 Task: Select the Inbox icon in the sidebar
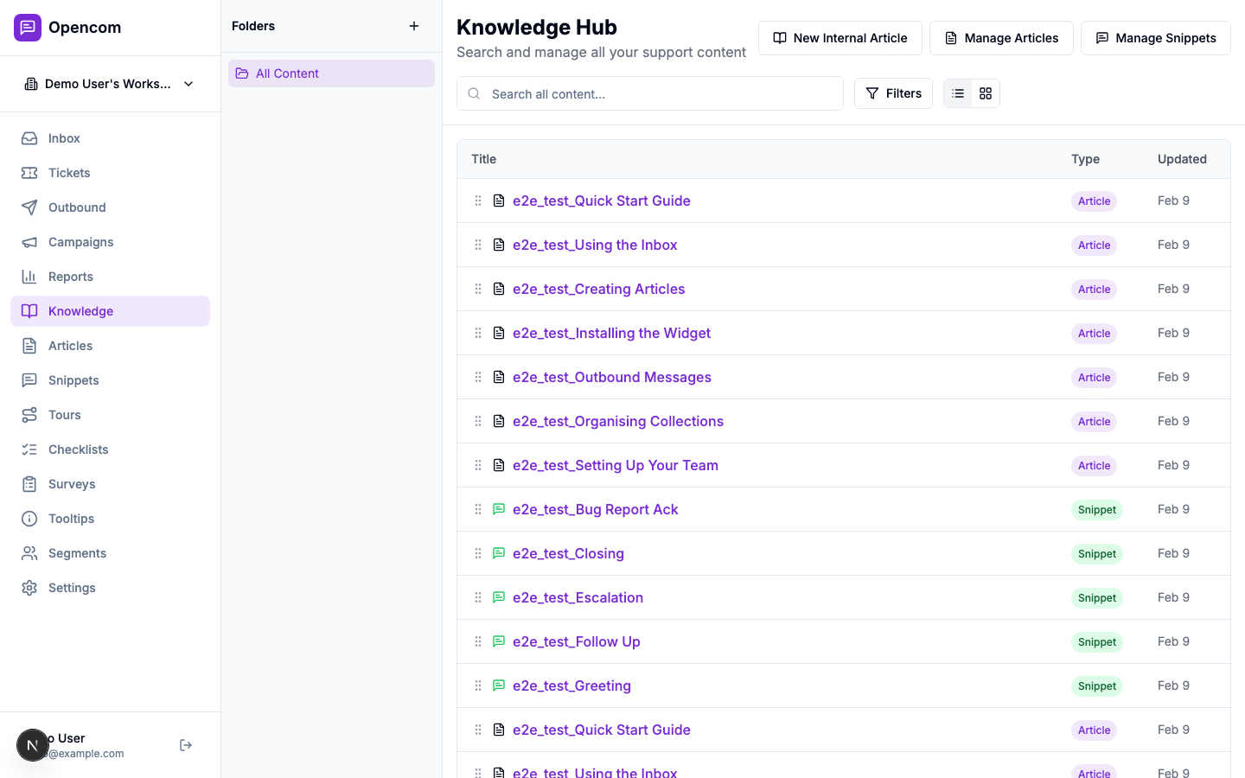click(29, 138)
